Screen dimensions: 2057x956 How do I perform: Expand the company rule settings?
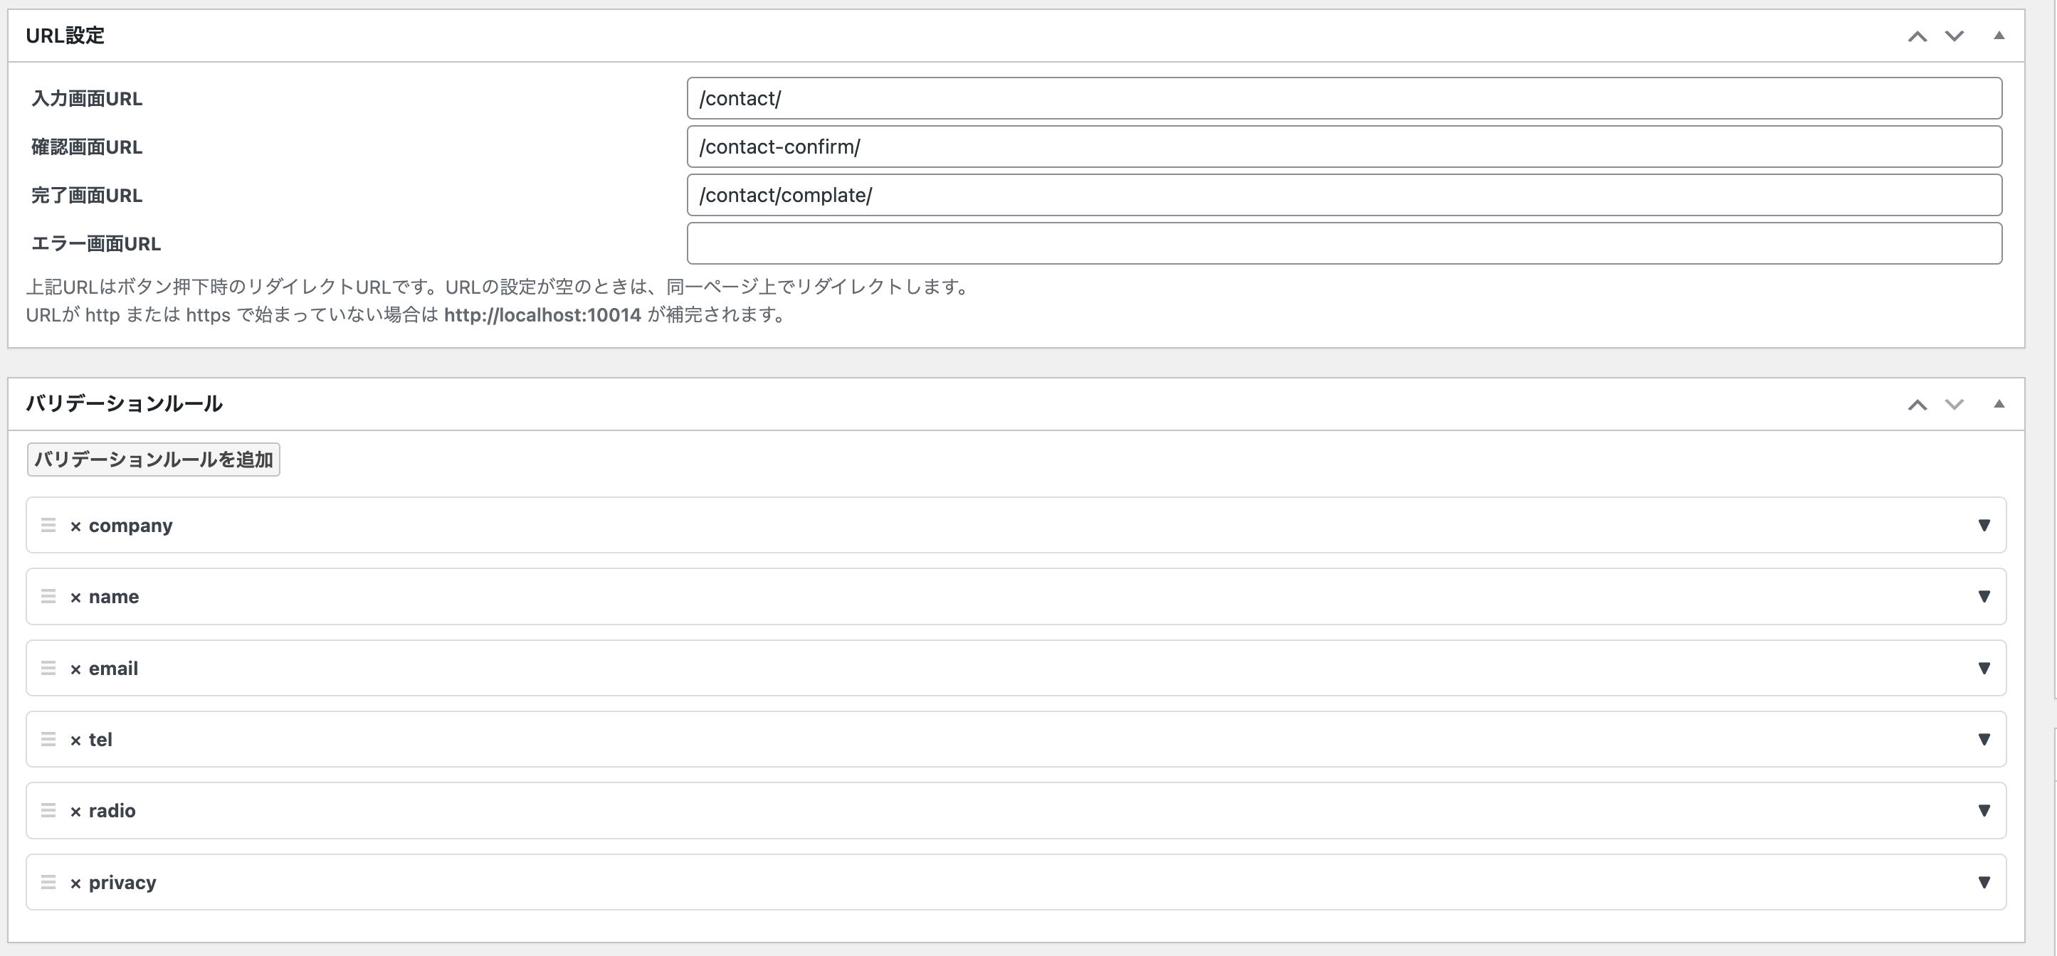[1984, 525]
